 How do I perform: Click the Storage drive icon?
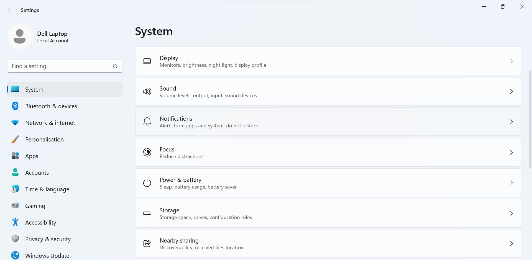pyautogui.click(x=147, y=213)
